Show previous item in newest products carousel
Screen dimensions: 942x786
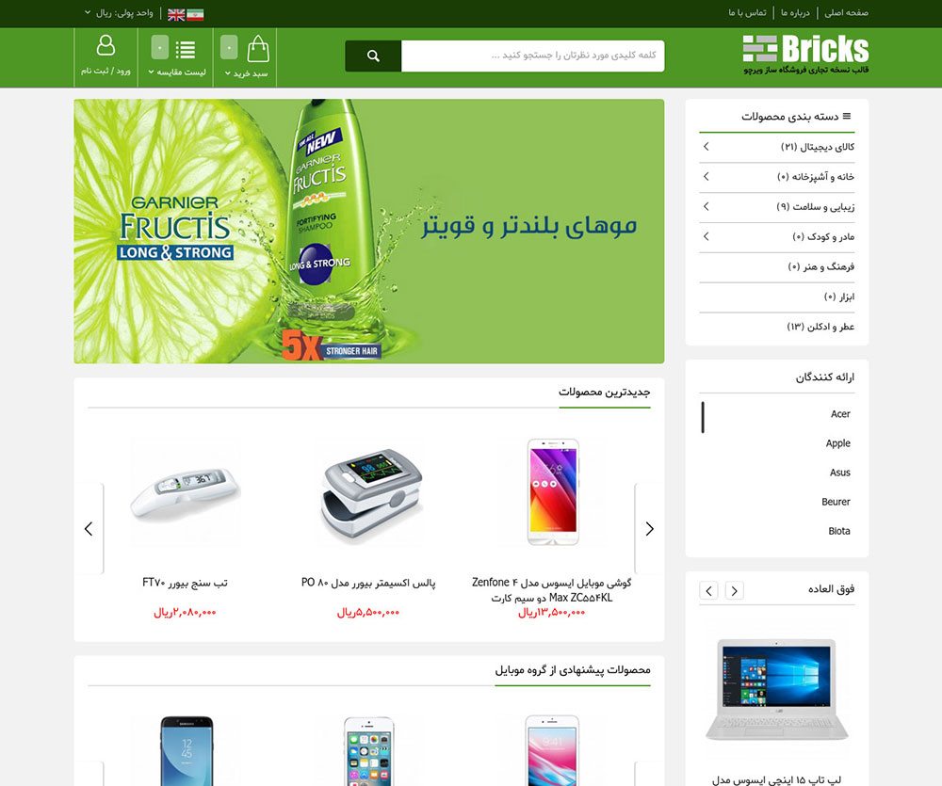(x=89, y=529)
